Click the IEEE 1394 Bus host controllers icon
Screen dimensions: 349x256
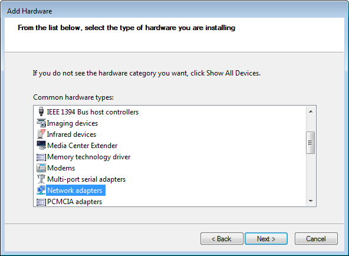pos(41,111)
